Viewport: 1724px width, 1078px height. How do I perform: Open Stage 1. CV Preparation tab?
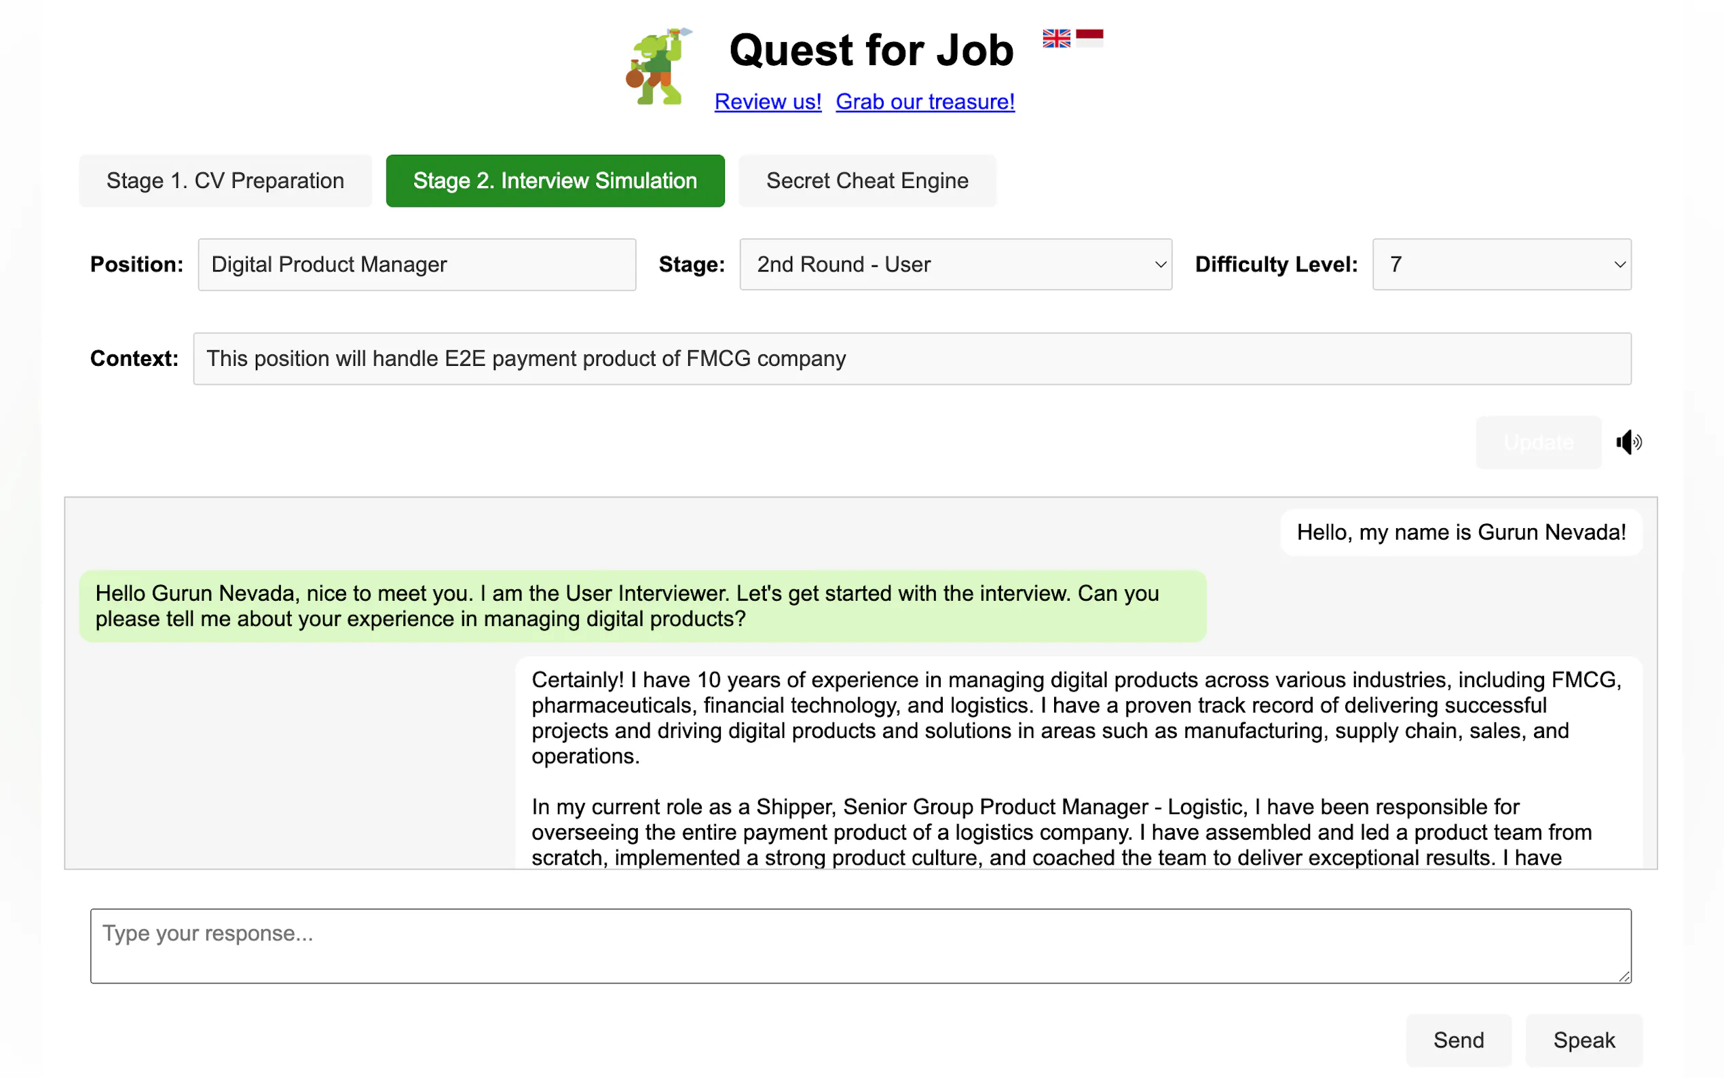pyautogui.click(x=225, y=181)
